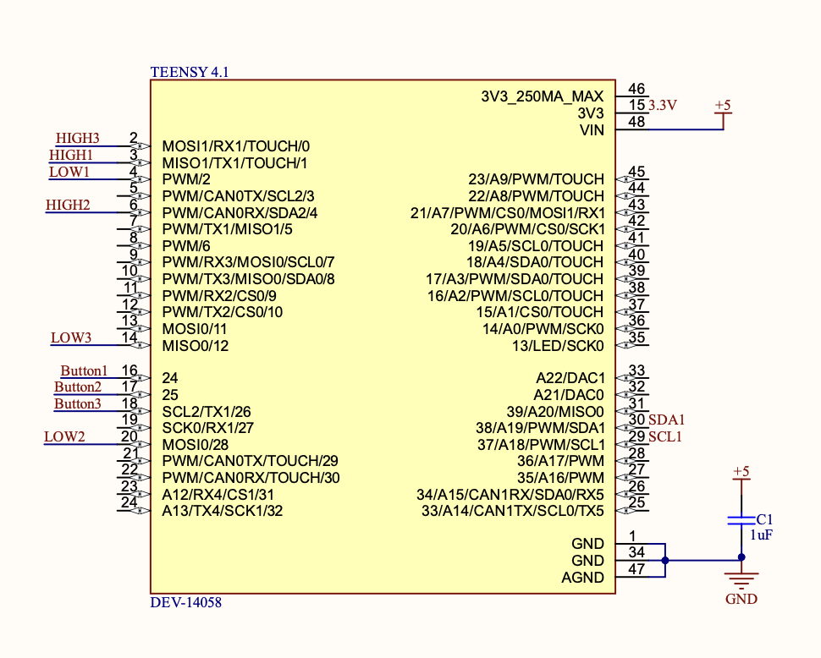Click the 3.3V net label

pyautogui.click(x=663, y=105)
